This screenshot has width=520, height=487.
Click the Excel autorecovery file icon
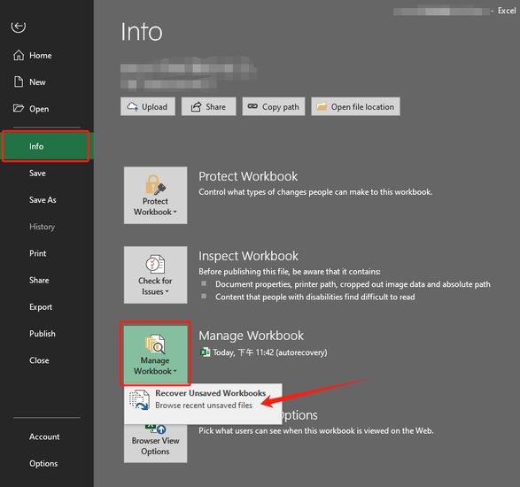[205, 352]
